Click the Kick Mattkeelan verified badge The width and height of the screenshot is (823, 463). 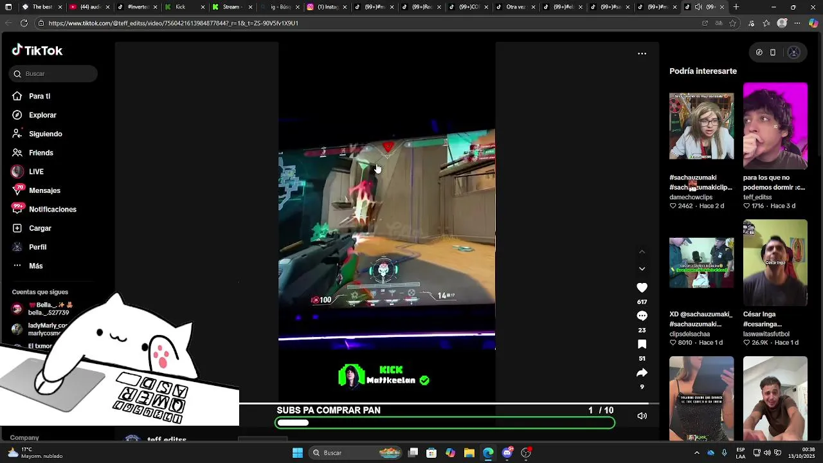click(x=424, y=381)
